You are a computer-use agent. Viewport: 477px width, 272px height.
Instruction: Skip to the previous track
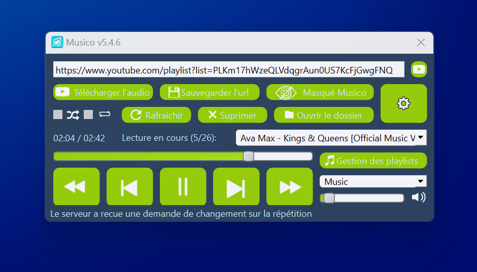(129, 187)
